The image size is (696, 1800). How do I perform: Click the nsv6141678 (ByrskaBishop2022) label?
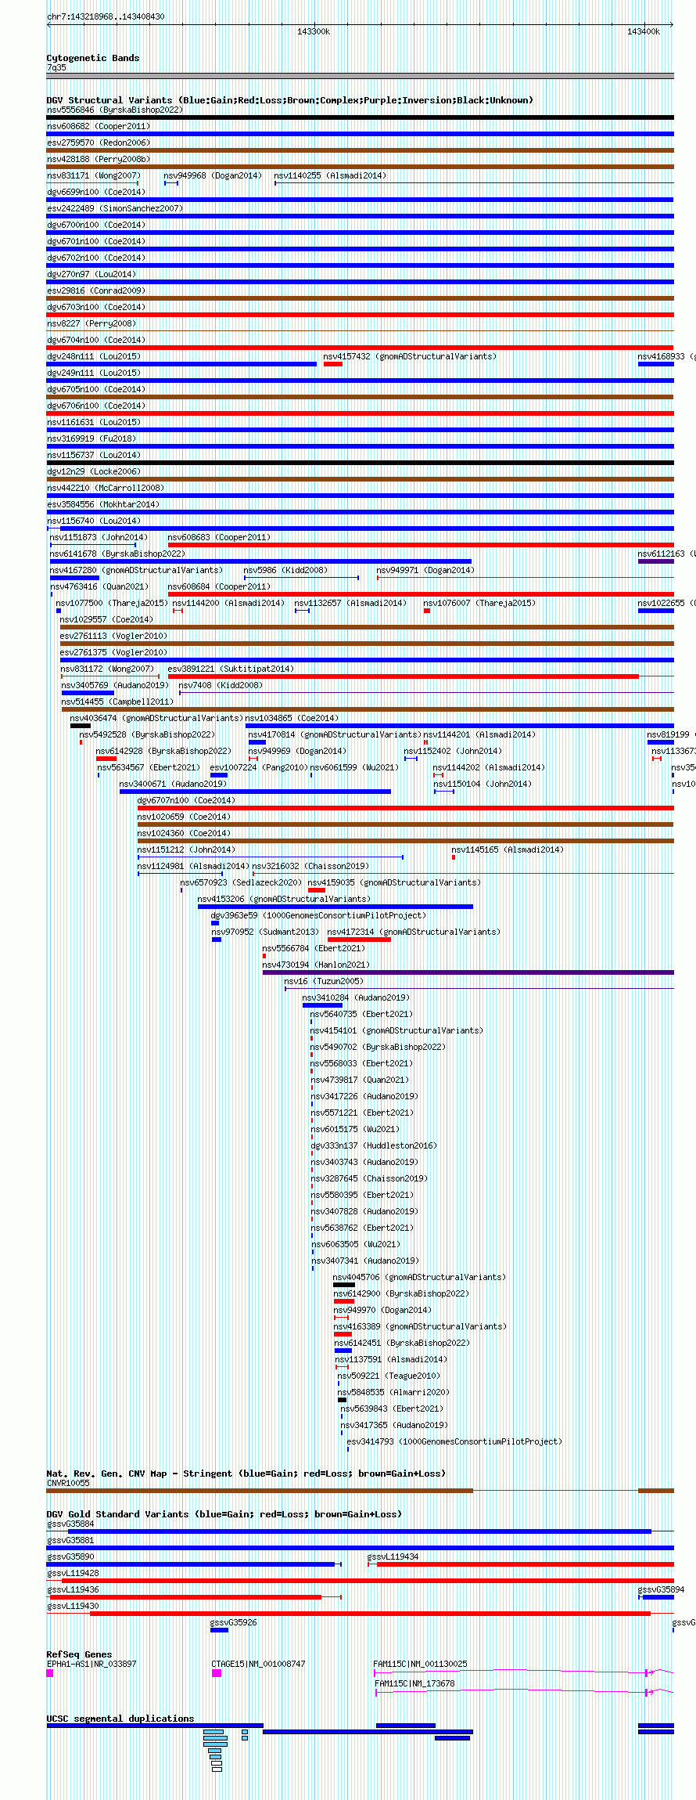pos(117,554)
